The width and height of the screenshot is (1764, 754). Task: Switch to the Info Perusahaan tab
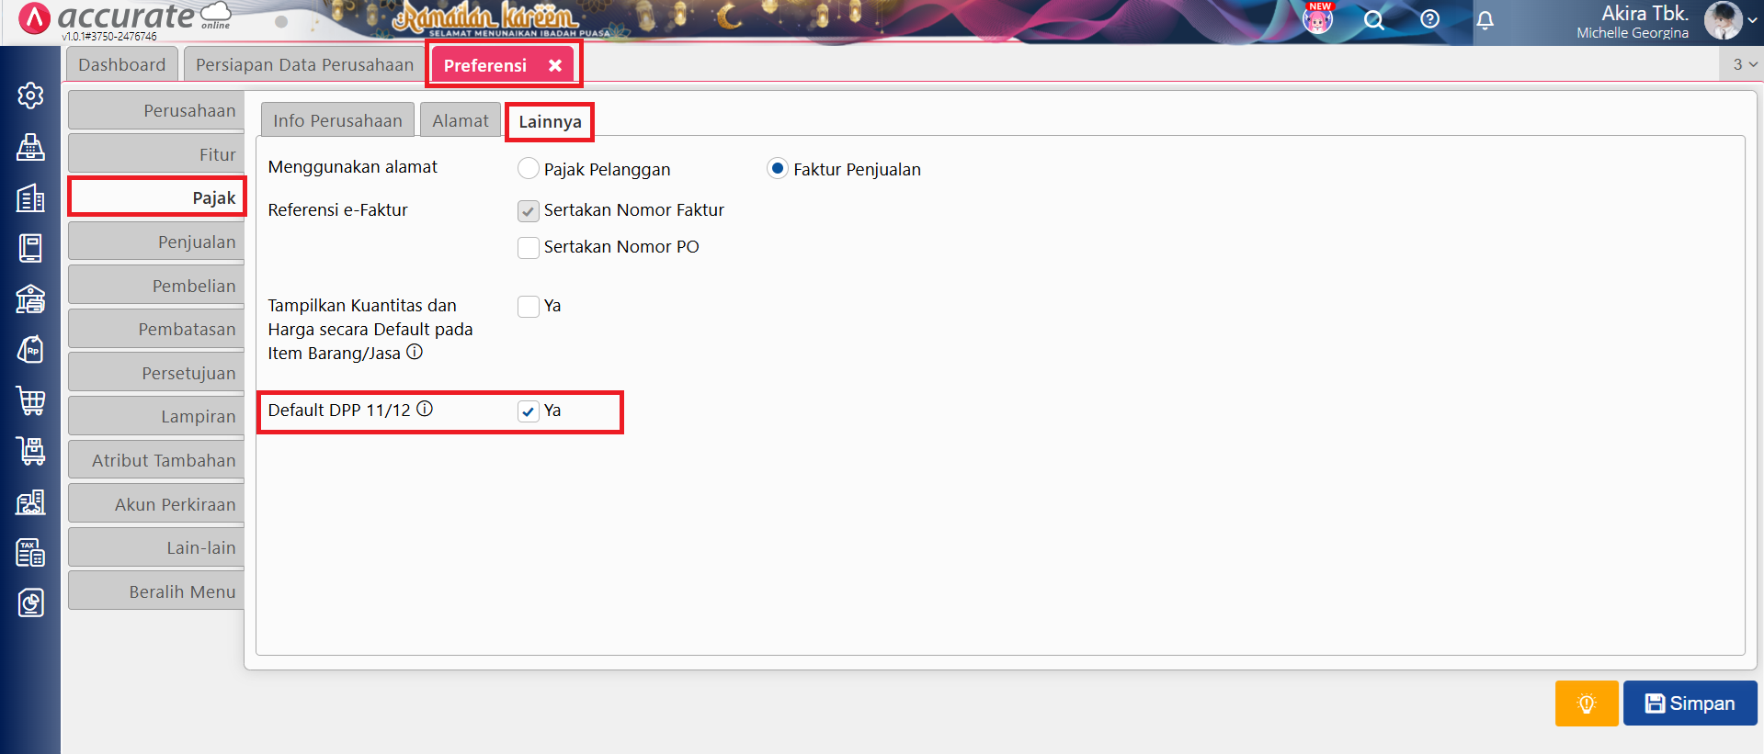pyautogui.click(x=337, y=121)
